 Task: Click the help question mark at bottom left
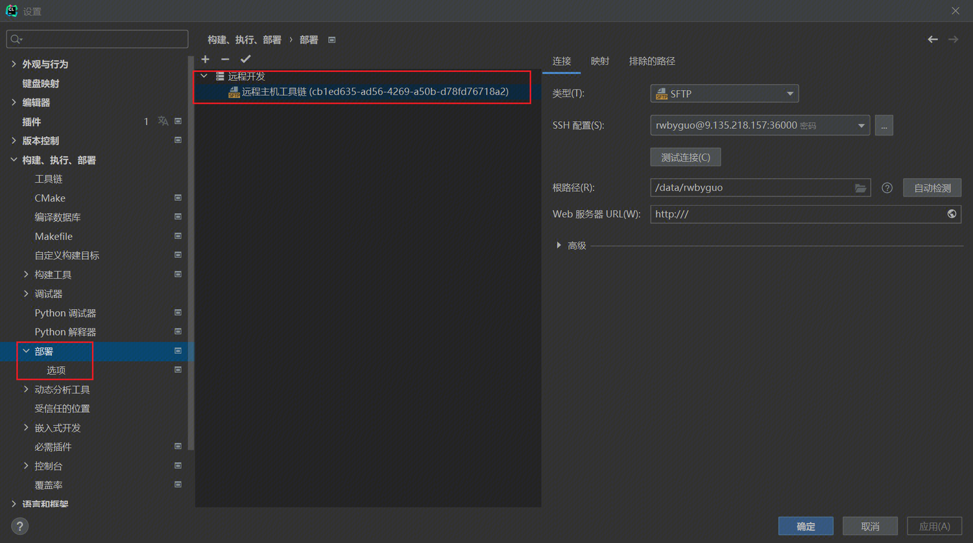[19, 526]
